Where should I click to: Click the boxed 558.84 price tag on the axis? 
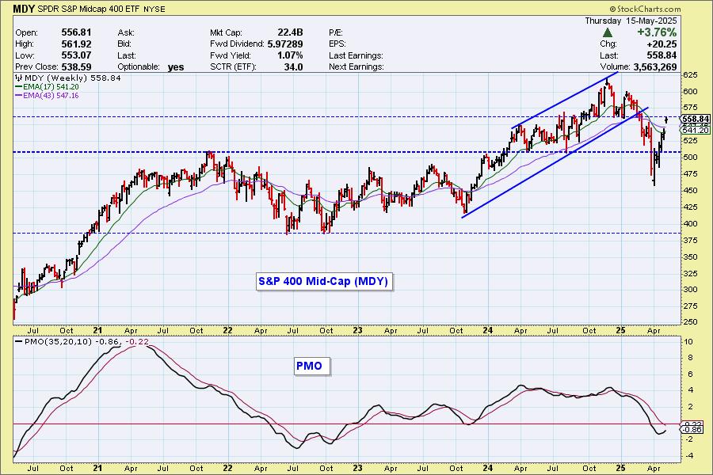696,119
